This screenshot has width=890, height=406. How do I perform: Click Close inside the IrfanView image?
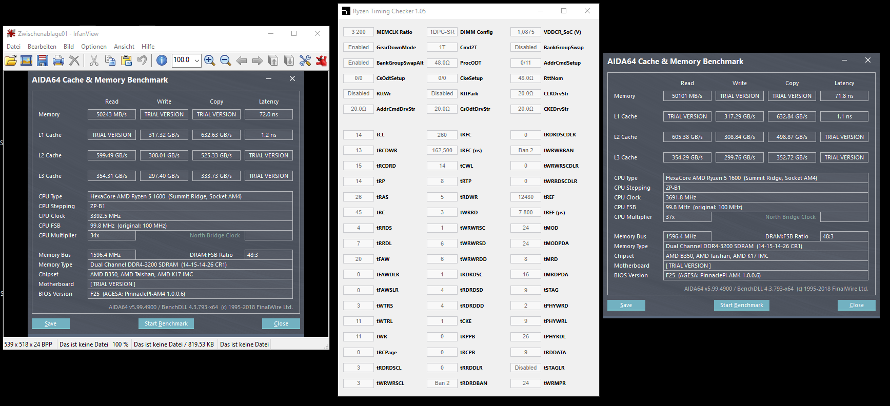281,323
